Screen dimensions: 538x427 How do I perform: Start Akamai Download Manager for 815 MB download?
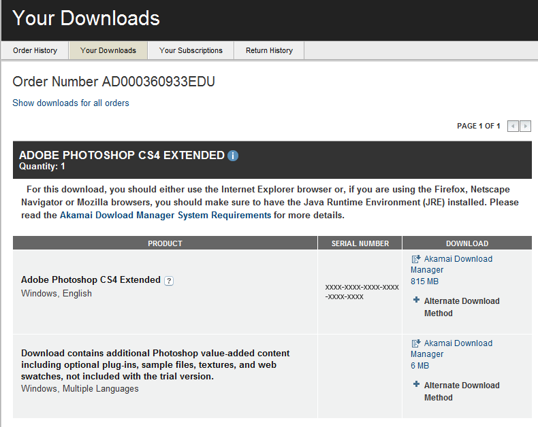click(x=452, y=264)
